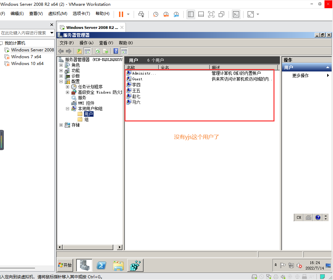Select the 组 folder in tree
333x280 pixels.
(86, 120)
